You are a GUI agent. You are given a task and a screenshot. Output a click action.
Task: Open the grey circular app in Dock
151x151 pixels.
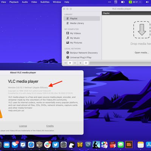coord(64,145)
